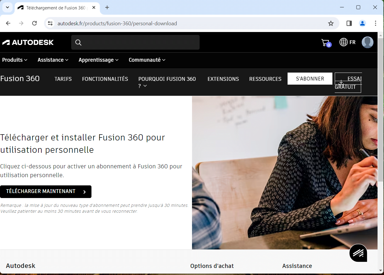Click the search magnifier icon
384x275 pixels.
[x=78, y=43]
